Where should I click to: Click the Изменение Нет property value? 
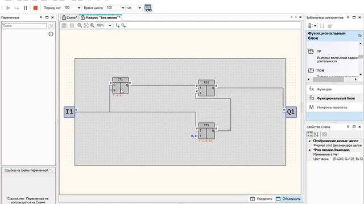click(x=336, y=154)
